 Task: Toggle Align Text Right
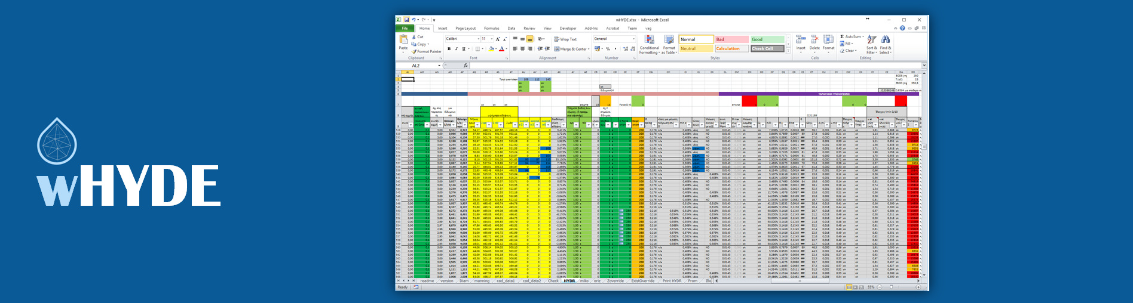pos(530,49)
